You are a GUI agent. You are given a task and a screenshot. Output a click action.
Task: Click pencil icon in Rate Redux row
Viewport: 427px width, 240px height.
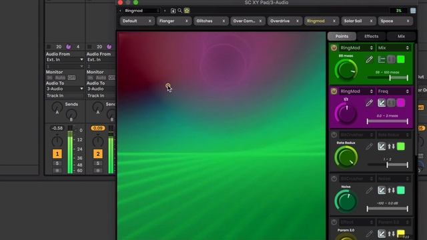point(369,147)
